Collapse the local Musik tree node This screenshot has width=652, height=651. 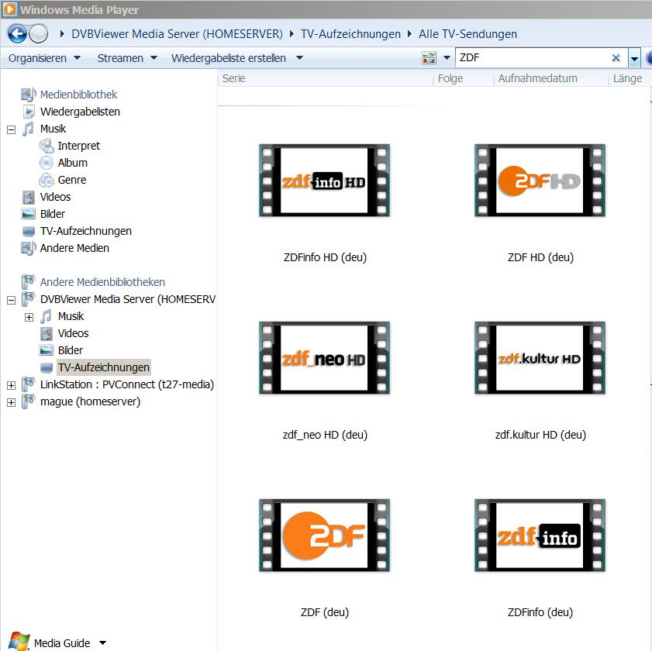(x=11, y=129)
